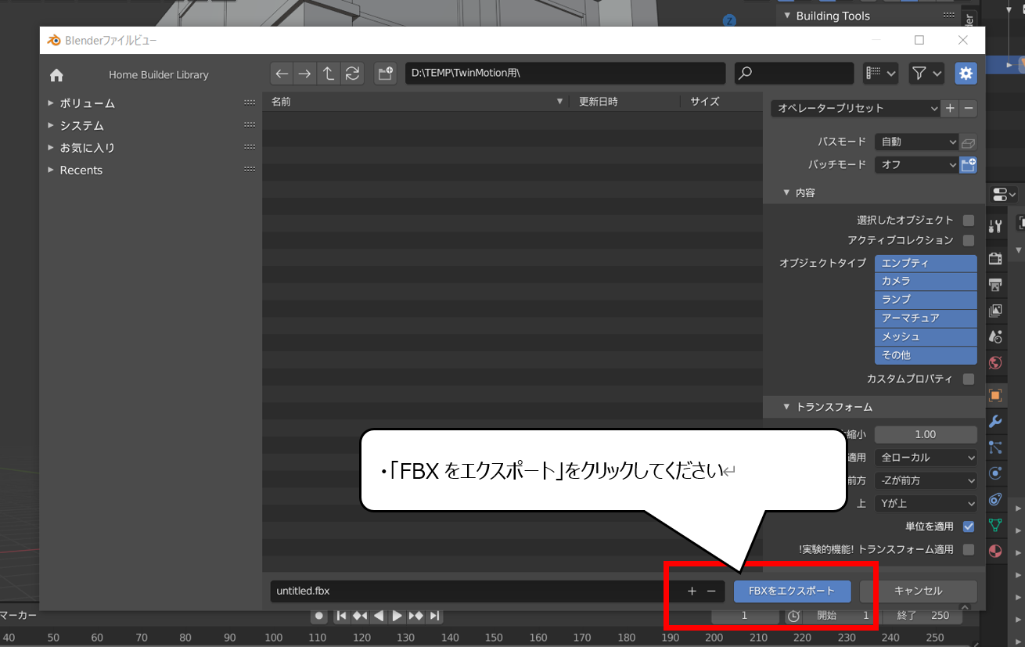Enable experimental トランスフォーム適用 checkbox
Viewport: 1025px width, 647px height.
coord(969,549)
